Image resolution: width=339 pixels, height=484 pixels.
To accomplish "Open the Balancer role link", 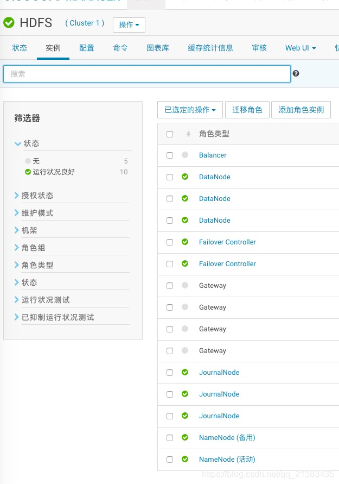I will (x=213, y=155).
